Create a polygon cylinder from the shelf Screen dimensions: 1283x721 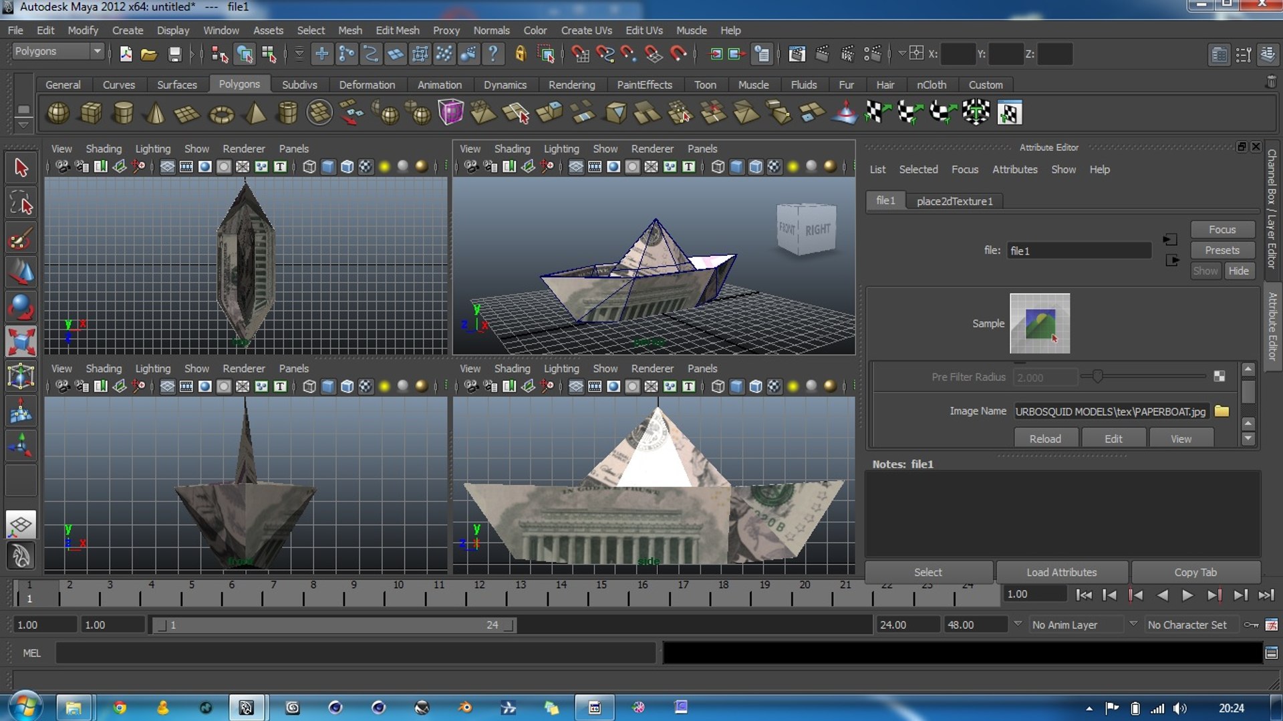[x=123, y=113]
